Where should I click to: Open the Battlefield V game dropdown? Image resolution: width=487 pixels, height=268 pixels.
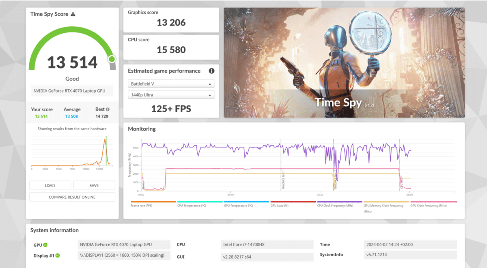171,84
